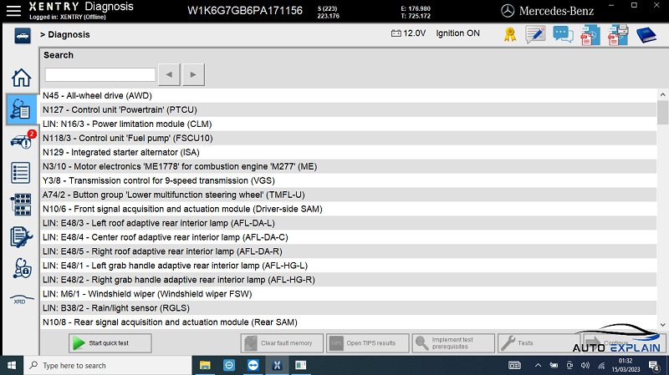Open the control unit list icon
The height and width of the screenshot is (375, 669).
coord(20,173)
